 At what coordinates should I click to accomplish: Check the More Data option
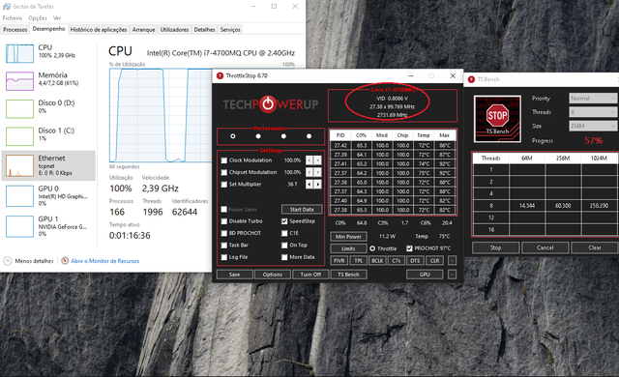click(x=284, y=257)
